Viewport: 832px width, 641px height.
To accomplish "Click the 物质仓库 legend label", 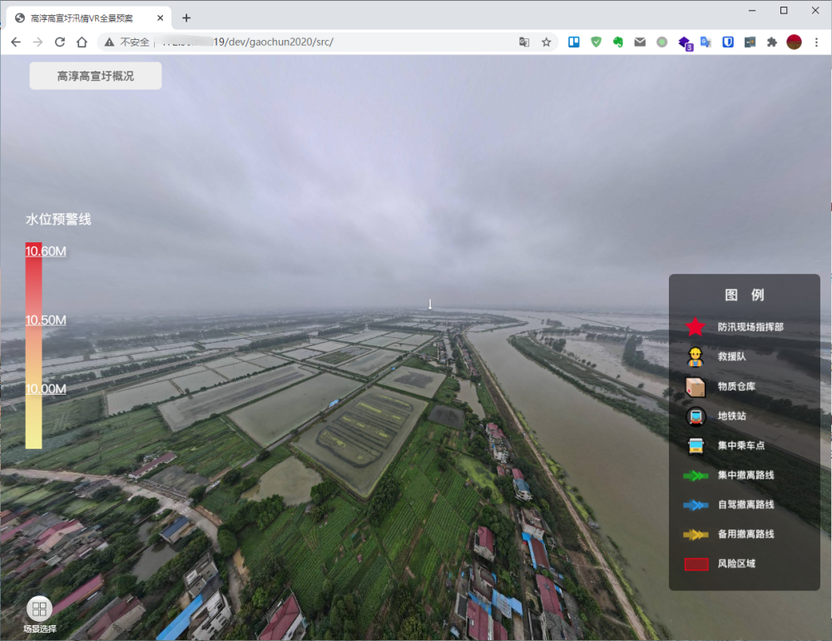I will tap(736, 386).
